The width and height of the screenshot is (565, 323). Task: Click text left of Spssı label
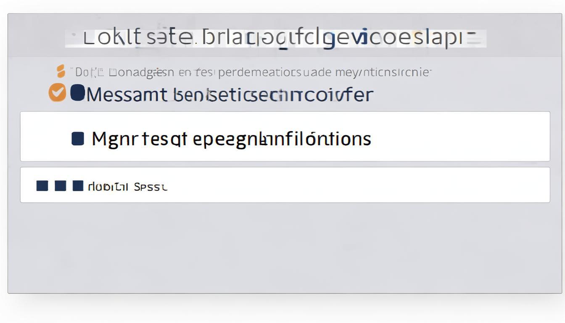pos(108,186)
